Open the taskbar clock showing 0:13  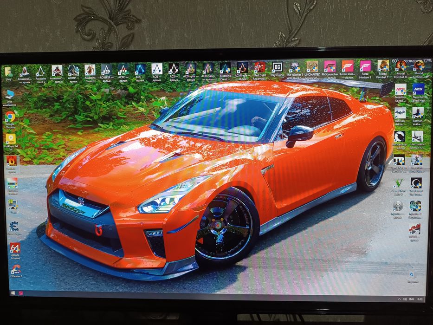click(x=420, y=299)
